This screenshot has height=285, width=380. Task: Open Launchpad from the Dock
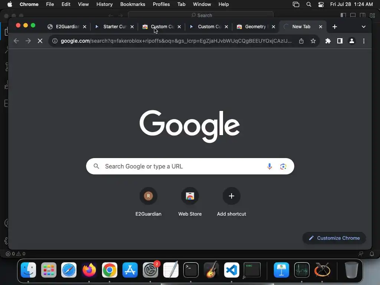tap(49, 270)
